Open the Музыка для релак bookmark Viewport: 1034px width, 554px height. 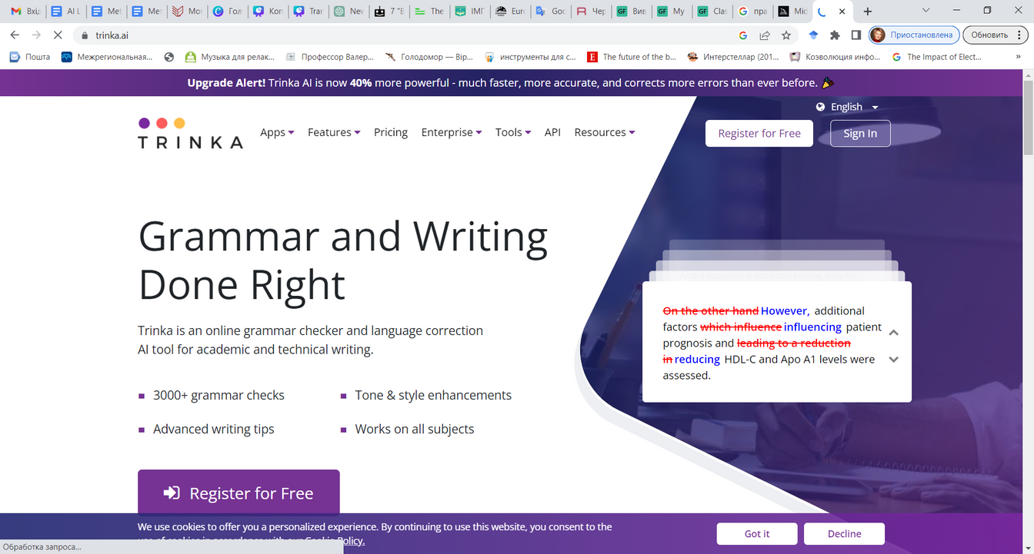[230, 57]
